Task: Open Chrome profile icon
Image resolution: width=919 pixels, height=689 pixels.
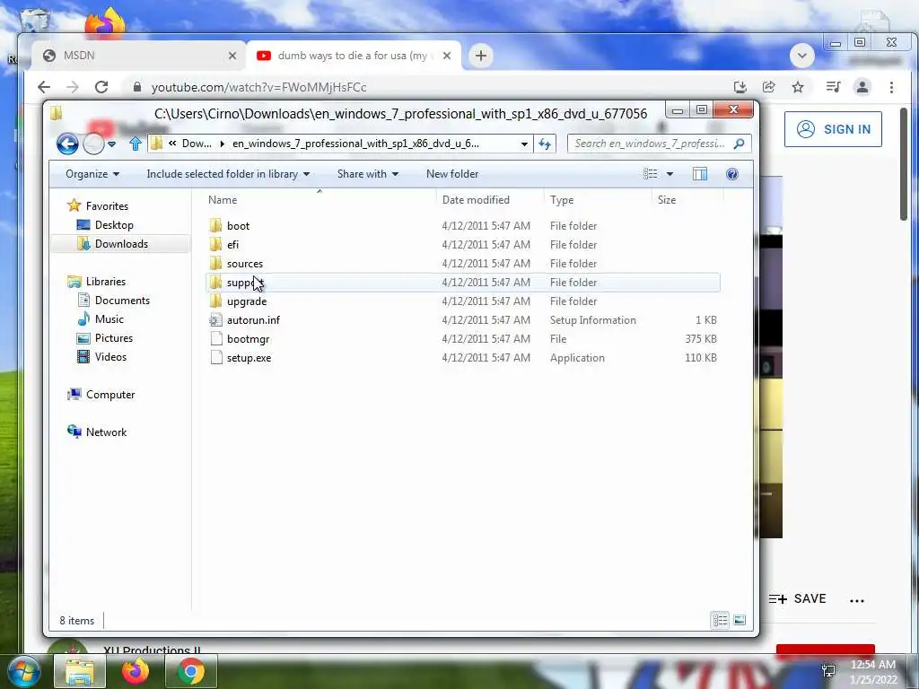Action: 862,87
